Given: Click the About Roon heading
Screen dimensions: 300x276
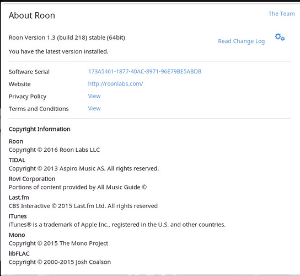Looking at the screenshot, I should pyautogui.click(x=32, y=15).
